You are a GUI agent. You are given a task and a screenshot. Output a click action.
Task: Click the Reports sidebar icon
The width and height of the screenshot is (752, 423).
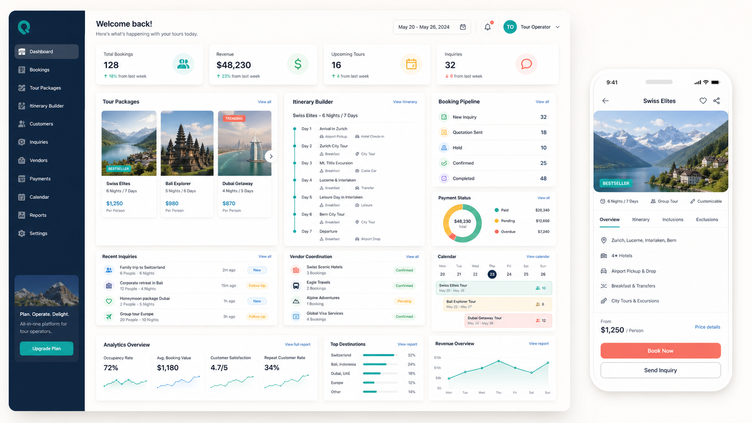coord(22,215)
